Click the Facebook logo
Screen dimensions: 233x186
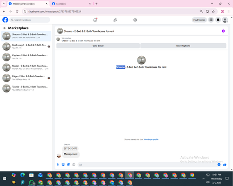pyautogui.click(x=5, y=20)
